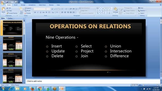This screenshot has width=162, height=91.
Task: Center the text alignment
Action: pos(65,12)
